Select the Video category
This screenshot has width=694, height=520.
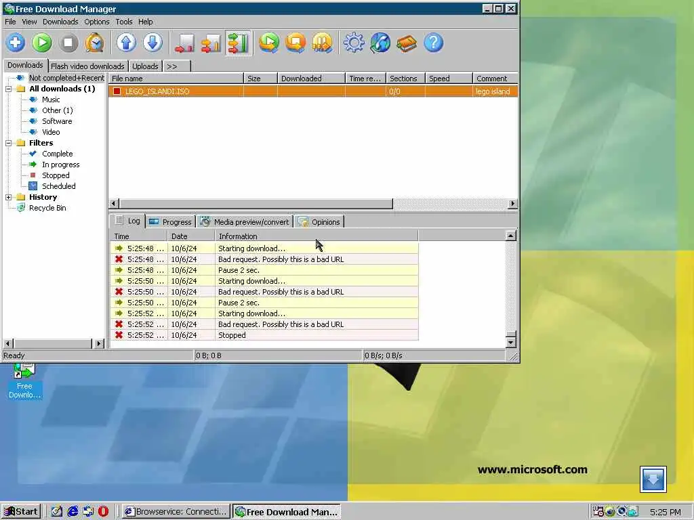click(51, 132)
